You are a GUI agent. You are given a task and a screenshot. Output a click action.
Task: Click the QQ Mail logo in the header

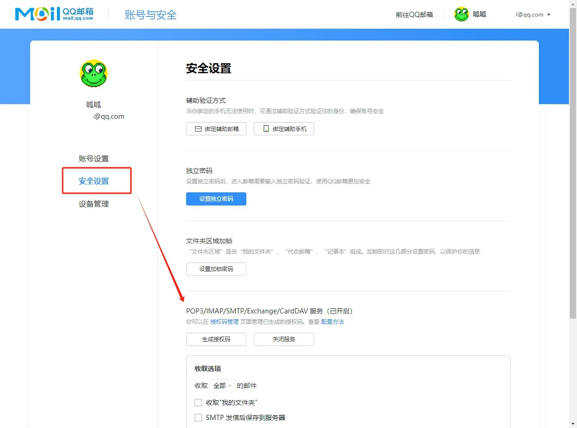pos(54,14)
